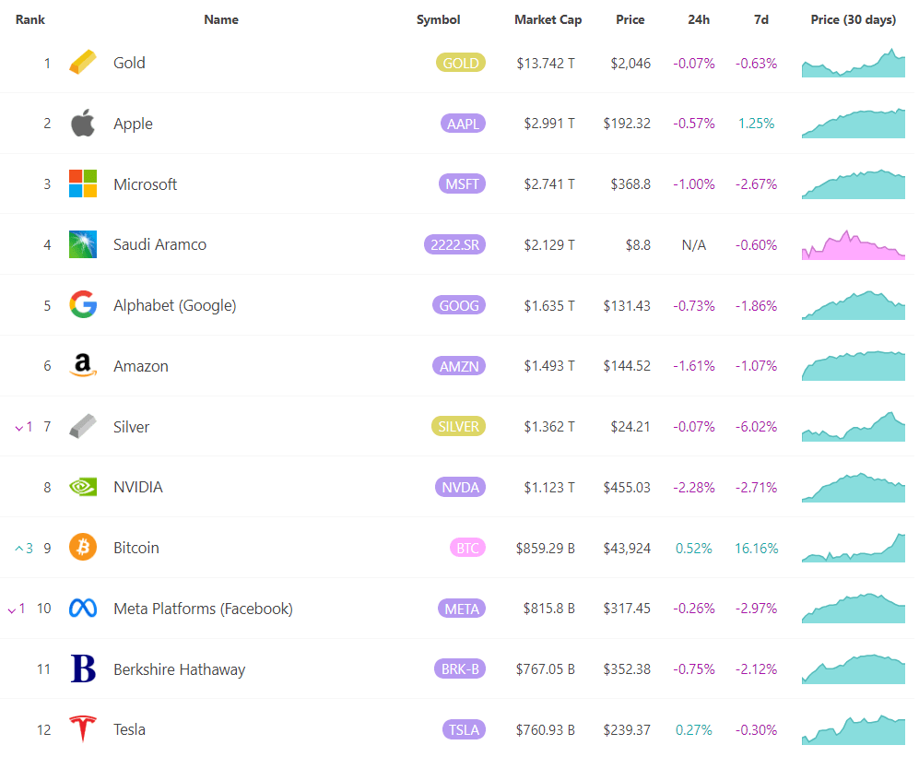Click Bitcoin's 30-day price chart
Viewport: 919px width, 757px height.
coord(853,547)
